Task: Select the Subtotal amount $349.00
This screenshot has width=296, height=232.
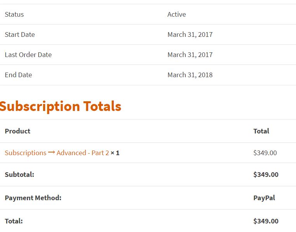Action: (266, 175)
